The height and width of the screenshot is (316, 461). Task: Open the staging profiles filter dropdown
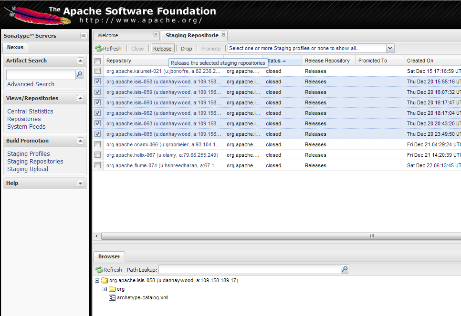(x=390, y=48)
